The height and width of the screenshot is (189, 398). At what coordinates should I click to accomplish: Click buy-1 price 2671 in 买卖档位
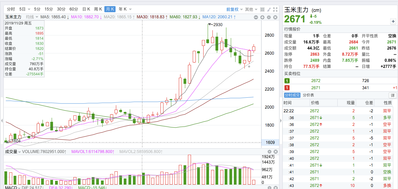click(x=316, y=88)
